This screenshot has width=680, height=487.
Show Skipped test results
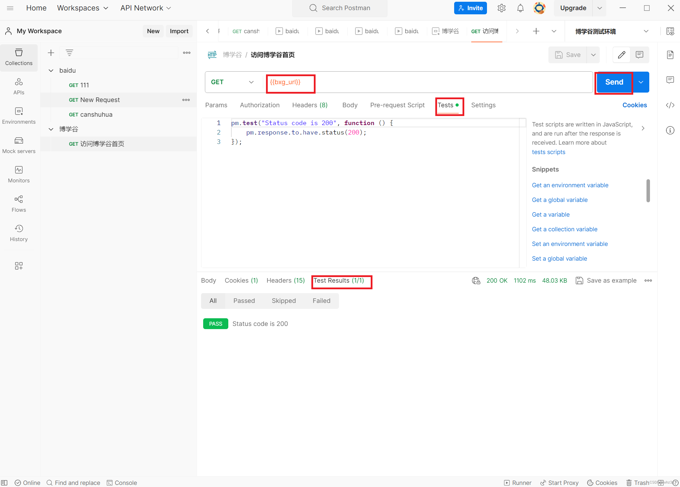[283, 301]
